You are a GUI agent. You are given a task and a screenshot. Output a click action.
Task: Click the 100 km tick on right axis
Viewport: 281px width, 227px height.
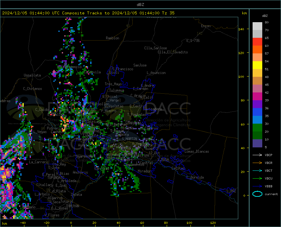241,76
